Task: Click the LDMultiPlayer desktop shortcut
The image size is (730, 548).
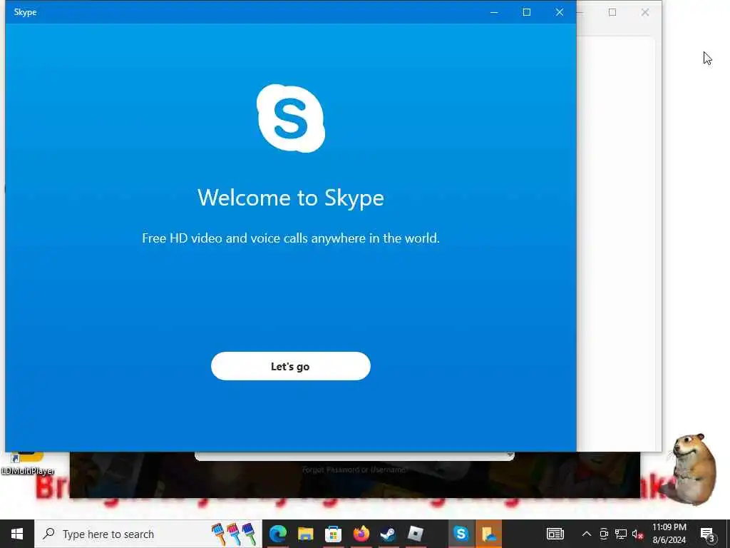Action: [27, 463]
